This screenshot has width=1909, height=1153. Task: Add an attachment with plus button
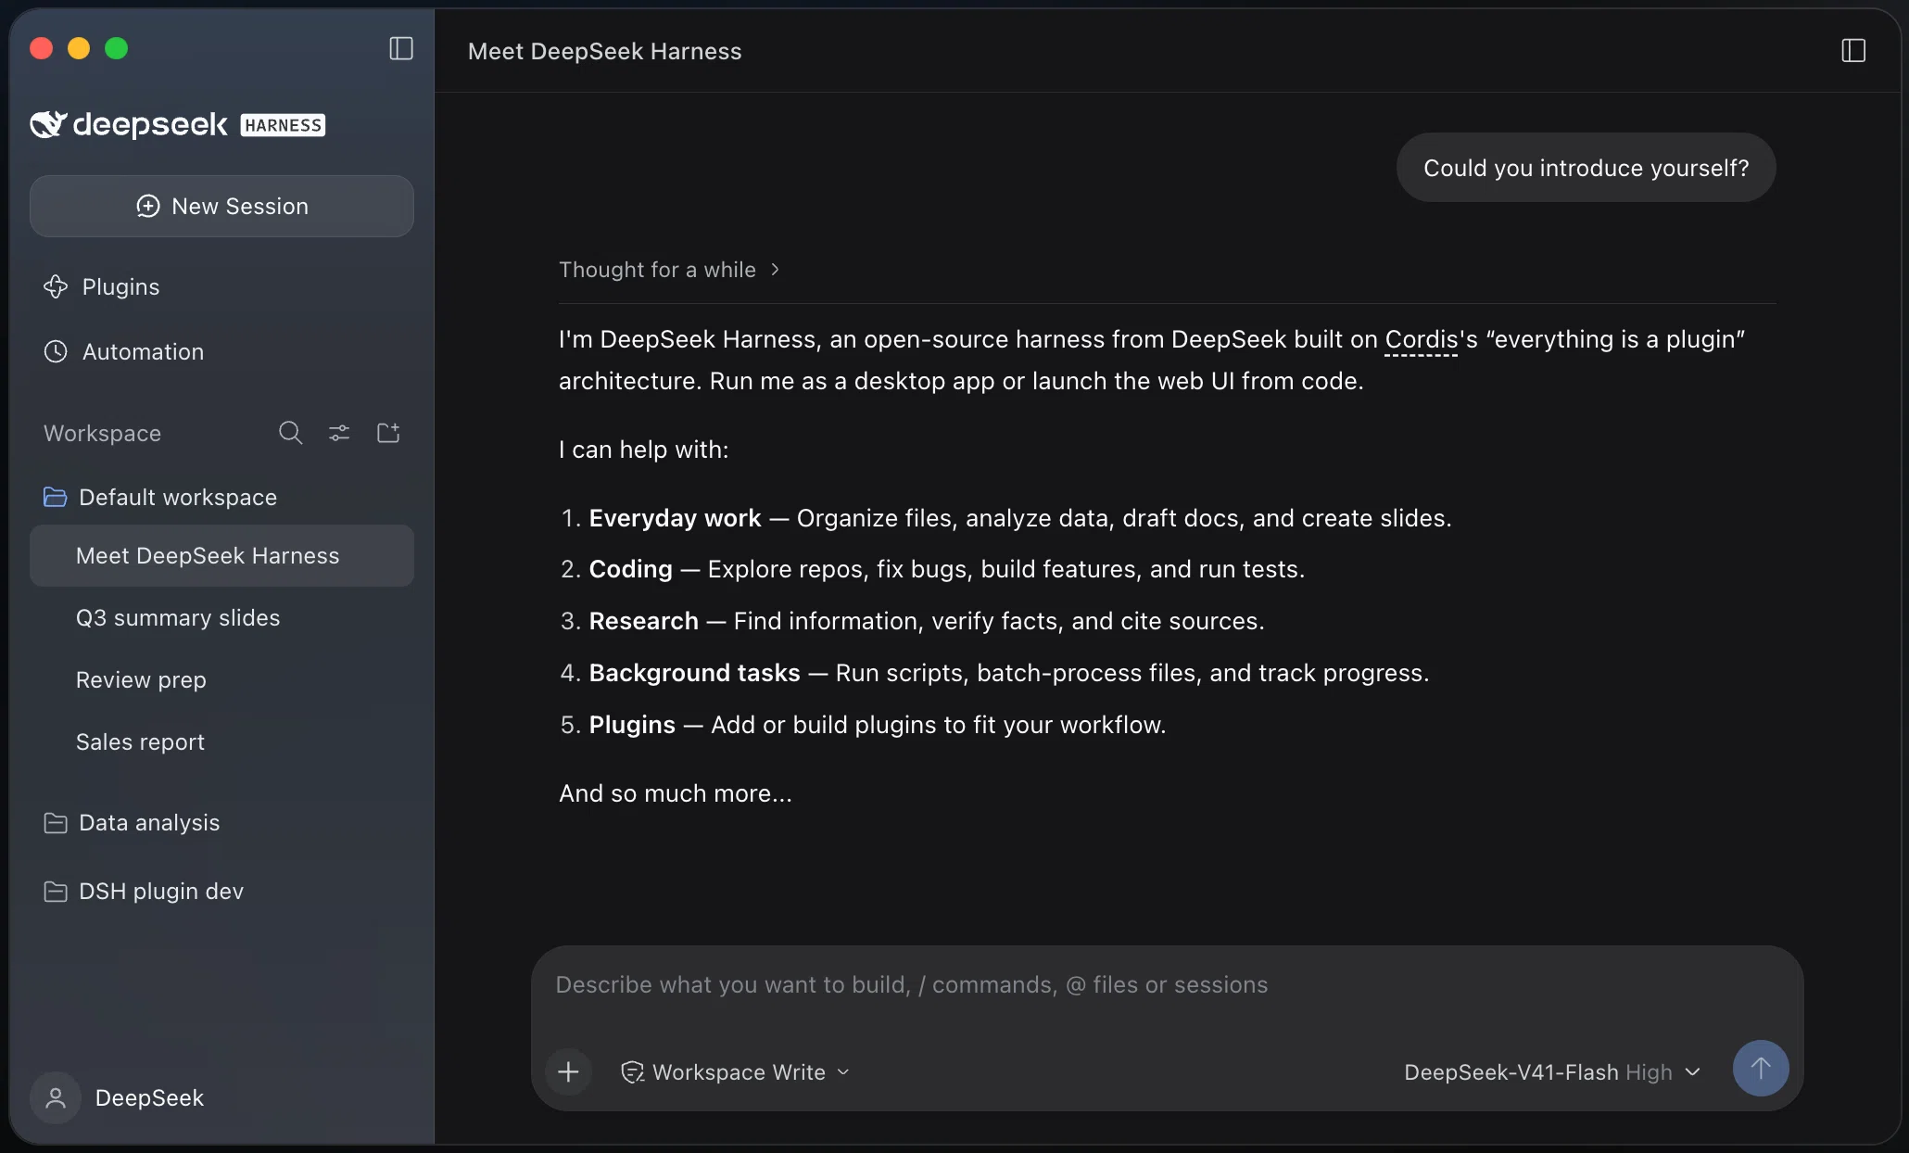tap(568, 1071)
